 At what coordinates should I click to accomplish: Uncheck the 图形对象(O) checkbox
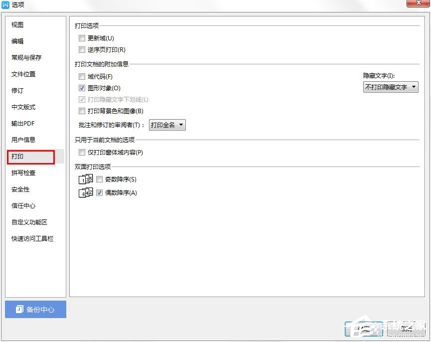(82, 88)
